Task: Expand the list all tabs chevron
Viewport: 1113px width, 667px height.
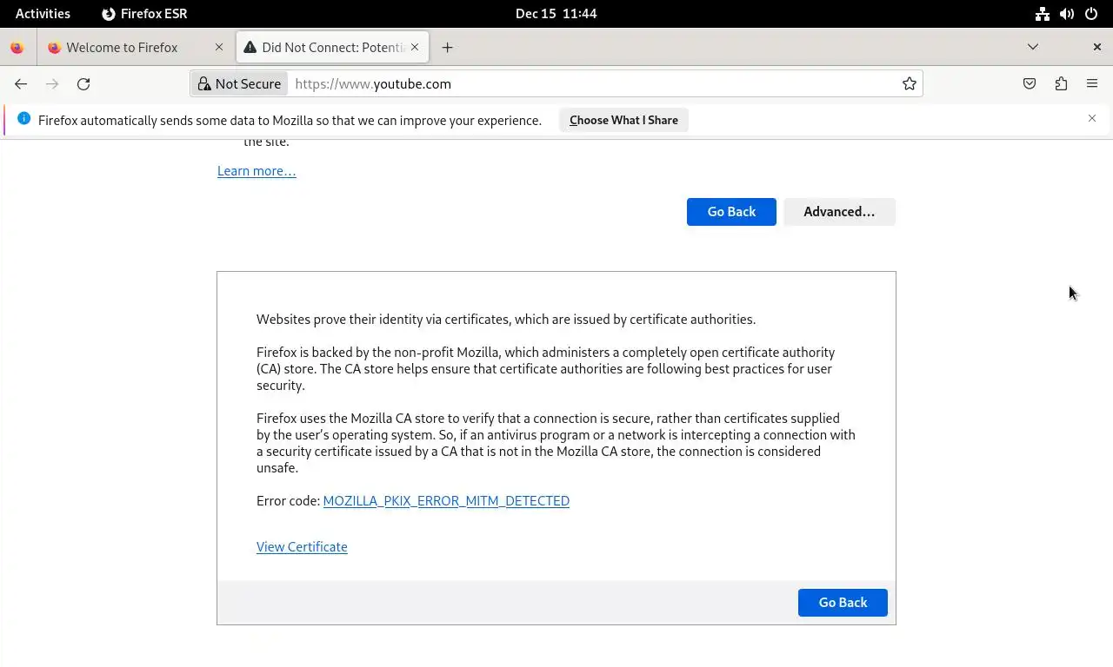Action: [x=1033, y=47]
